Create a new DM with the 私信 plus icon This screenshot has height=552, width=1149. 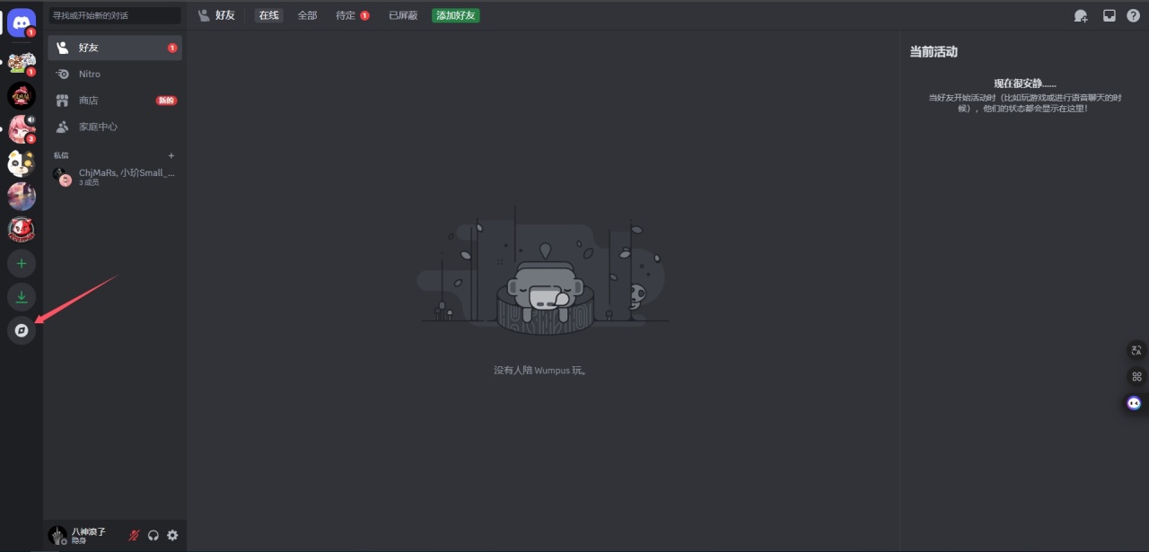(x=171, y=155)
